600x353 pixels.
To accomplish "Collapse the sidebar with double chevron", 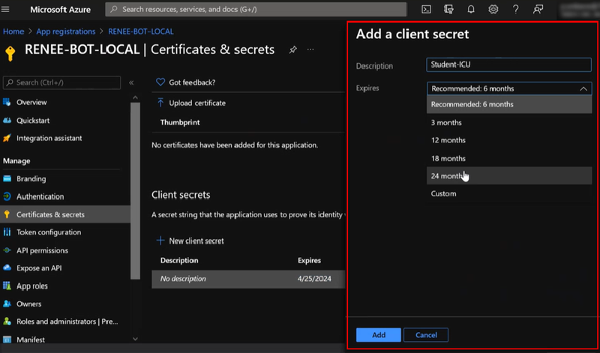I will 131,82.
